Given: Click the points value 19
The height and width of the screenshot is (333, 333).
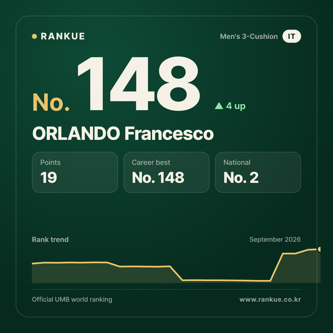Looking at the screenshot, I should point(49,178).
